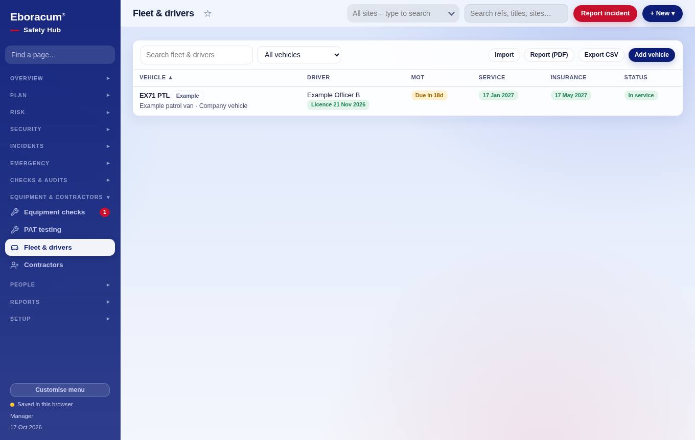695x440 pixels.
Task: Focus the Find a page search box
Action: click(60, 55)
